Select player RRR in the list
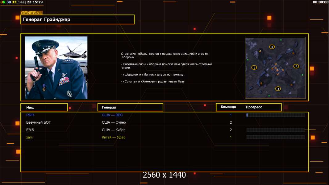Screen dimensions: 329x185 click(30, 115)
